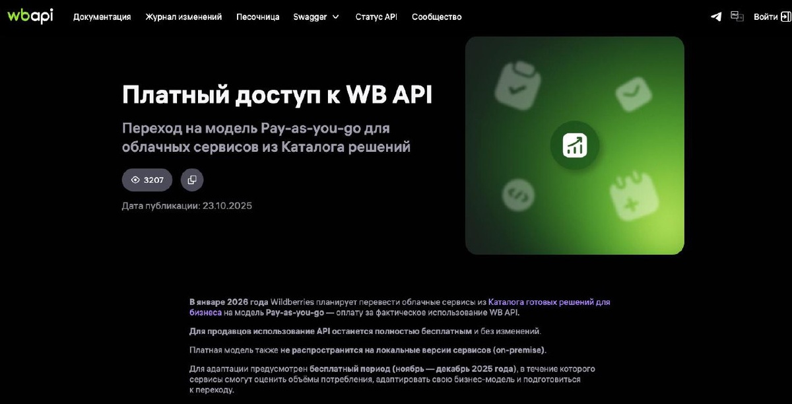Click the chart icon in green banner
Screen dimensions: 792x404
coord(575,145)
